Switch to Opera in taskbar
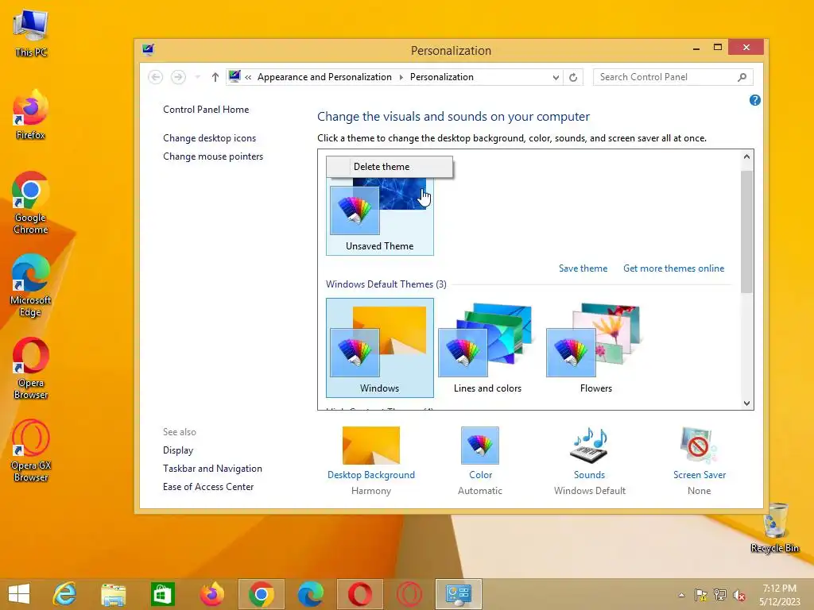The height and width of the screenshot is (610, 814). click(x=360, y=594)
